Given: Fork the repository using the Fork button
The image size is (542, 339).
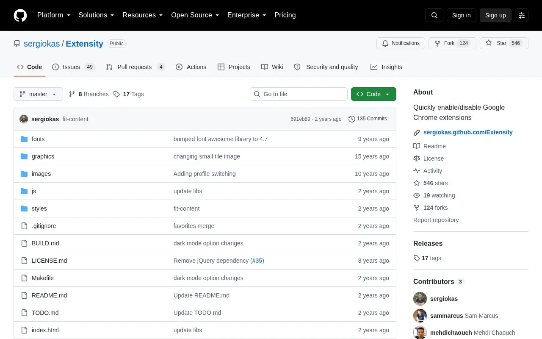Looking at the screenshot, I should point(452,43).
